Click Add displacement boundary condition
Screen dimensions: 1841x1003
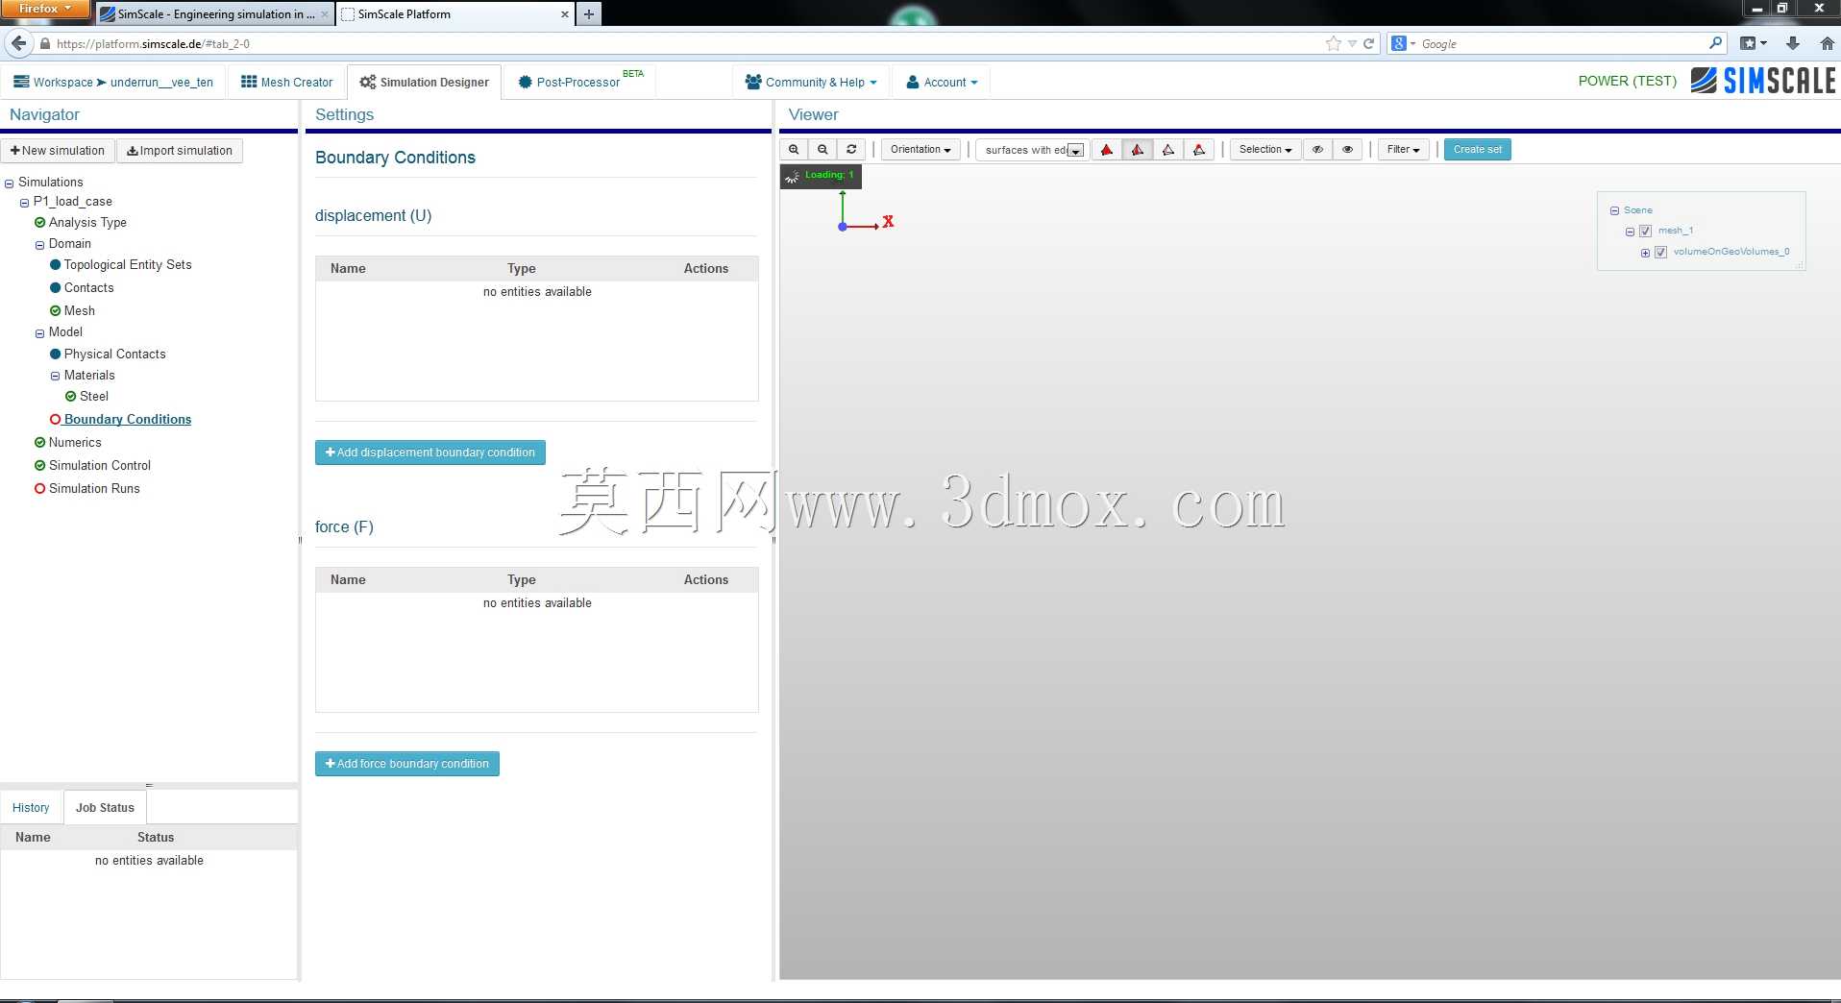click(x=430, y=453)
